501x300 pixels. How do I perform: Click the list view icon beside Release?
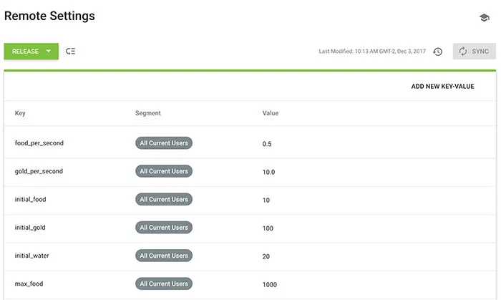[x=70, y=51]
